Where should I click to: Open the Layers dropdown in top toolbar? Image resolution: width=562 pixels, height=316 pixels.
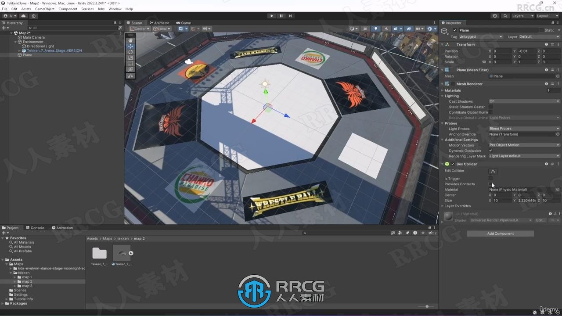[522, 16]
